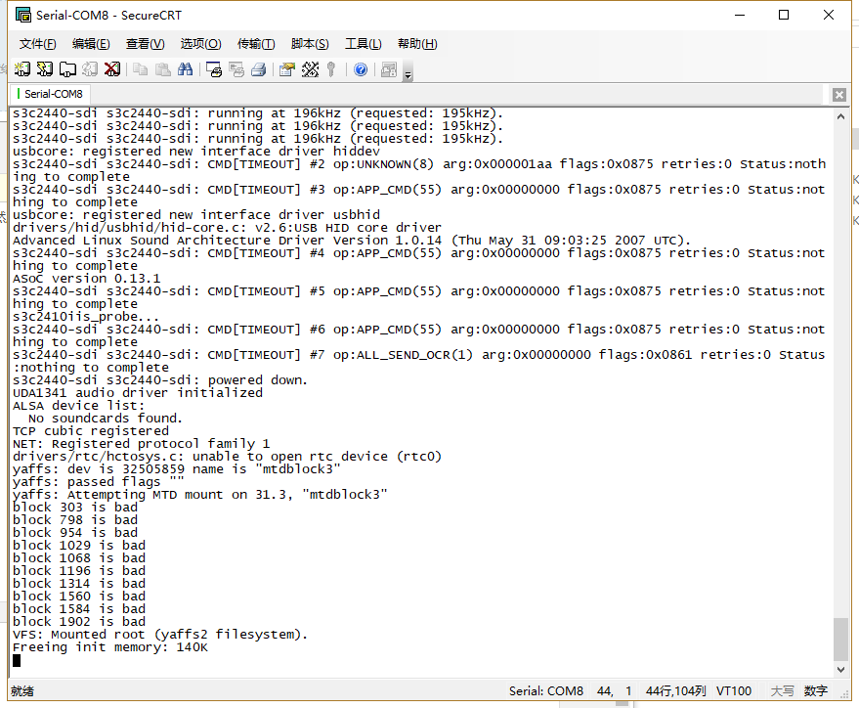859x708 pixels.
Task: Click the Quick Connect lightning icon
Action: tap(44, 69)
